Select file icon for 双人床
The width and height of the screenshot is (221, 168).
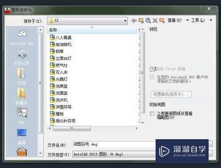[x=52, y=72]
